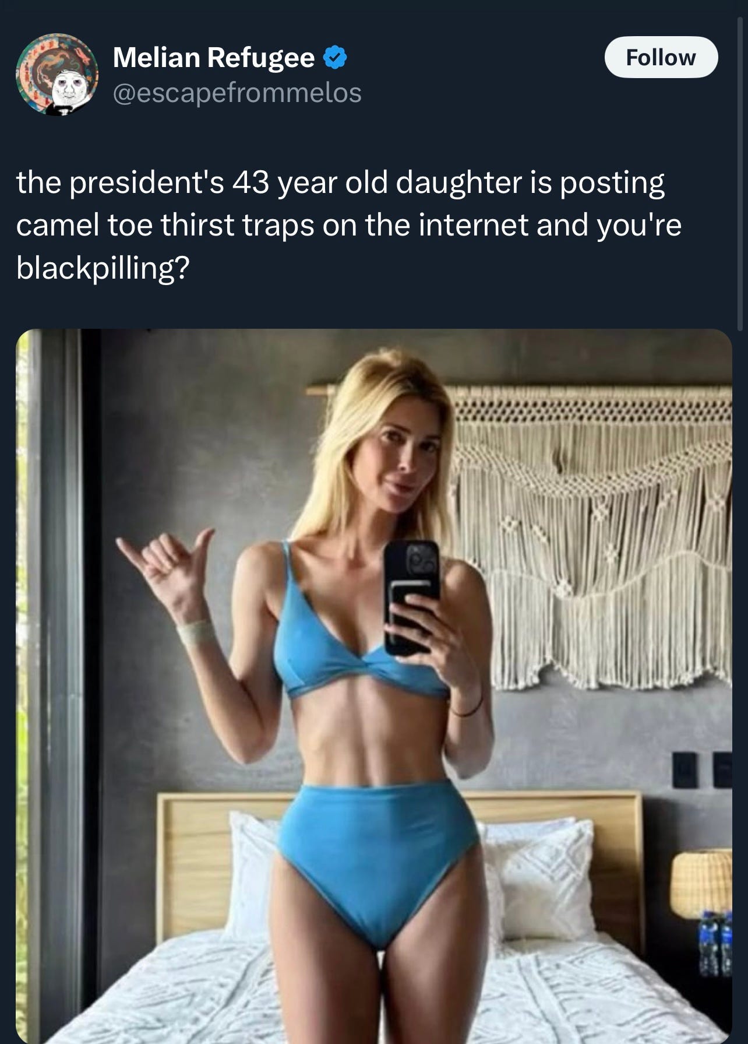Image resolution: width=748 pixels, height=1044 pixels.
Task: Click the wicker bedside lamp in the photo
Action: [701, 882]
